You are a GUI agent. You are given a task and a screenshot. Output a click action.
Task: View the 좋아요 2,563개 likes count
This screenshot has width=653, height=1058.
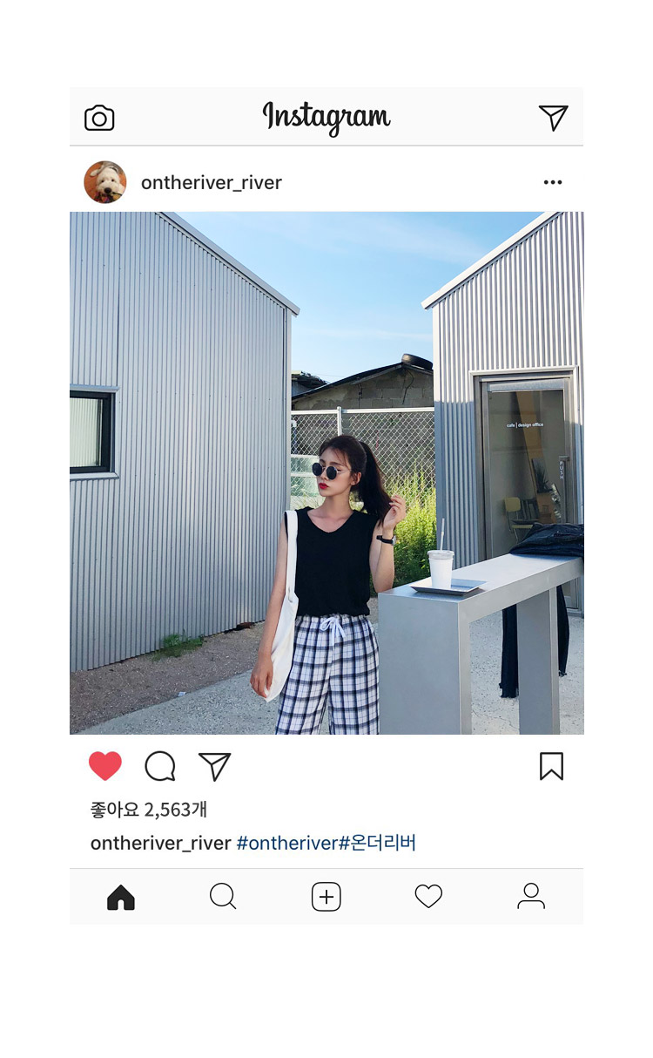[149, 810]
